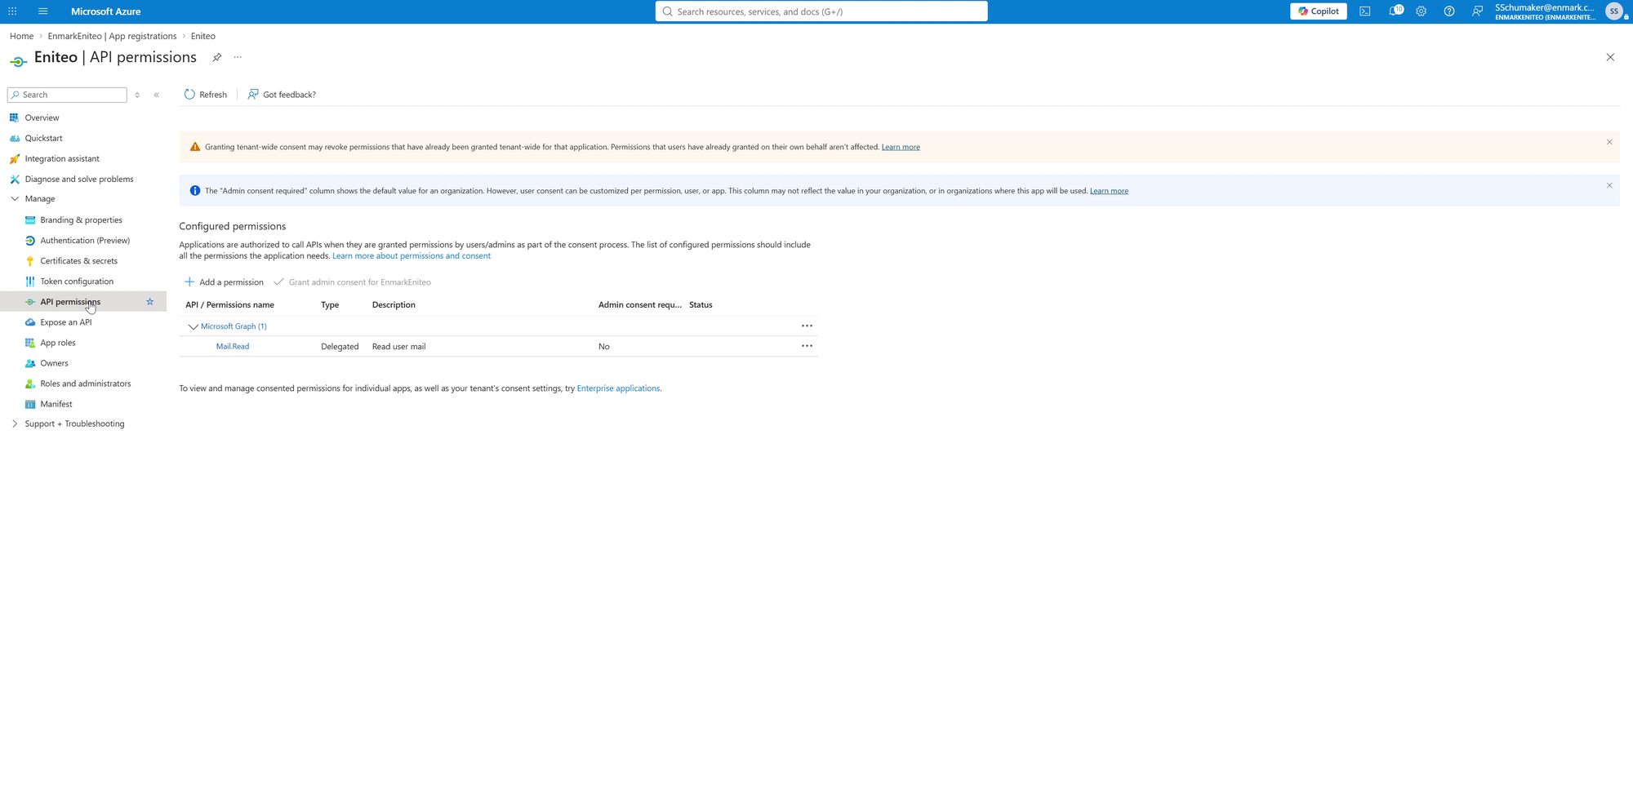Open Certificates & secrets in sidebar
This screenshot has height=807, width=1633.
click(x=78, y=261)
